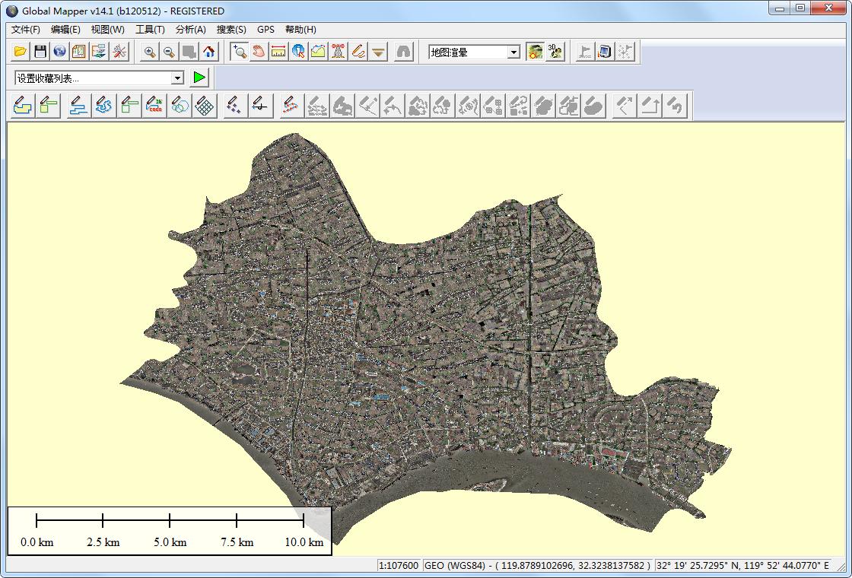Click the Home full-view icon

tap(209, 52)
